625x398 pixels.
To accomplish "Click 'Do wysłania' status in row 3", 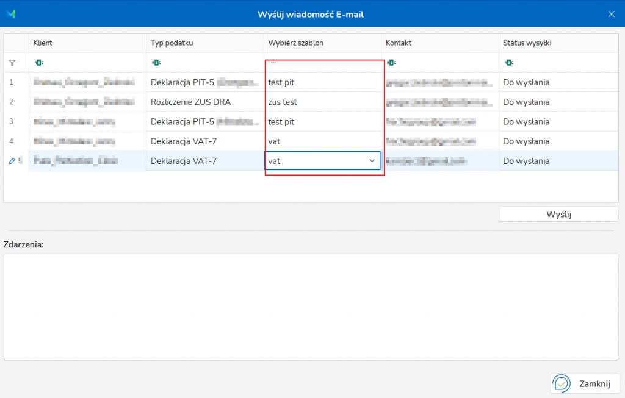I will coord(558,122).
